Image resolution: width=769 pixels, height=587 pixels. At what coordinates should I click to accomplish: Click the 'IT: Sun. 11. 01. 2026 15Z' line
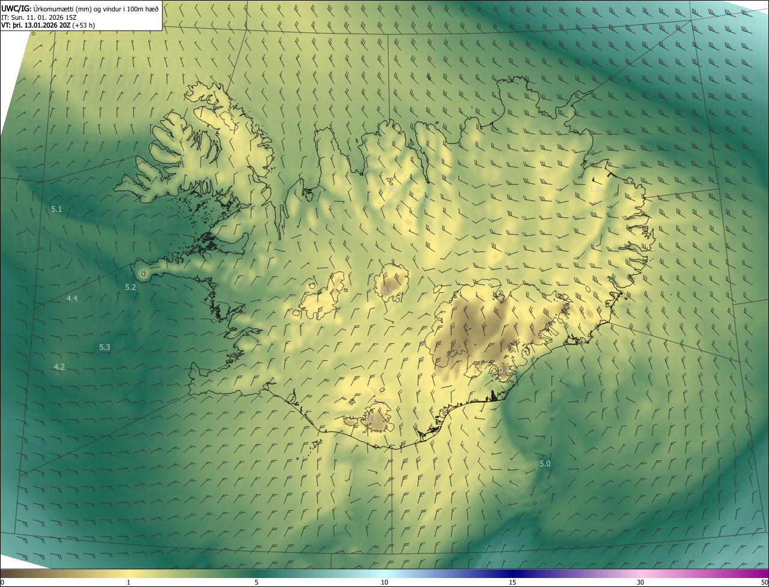39,17
